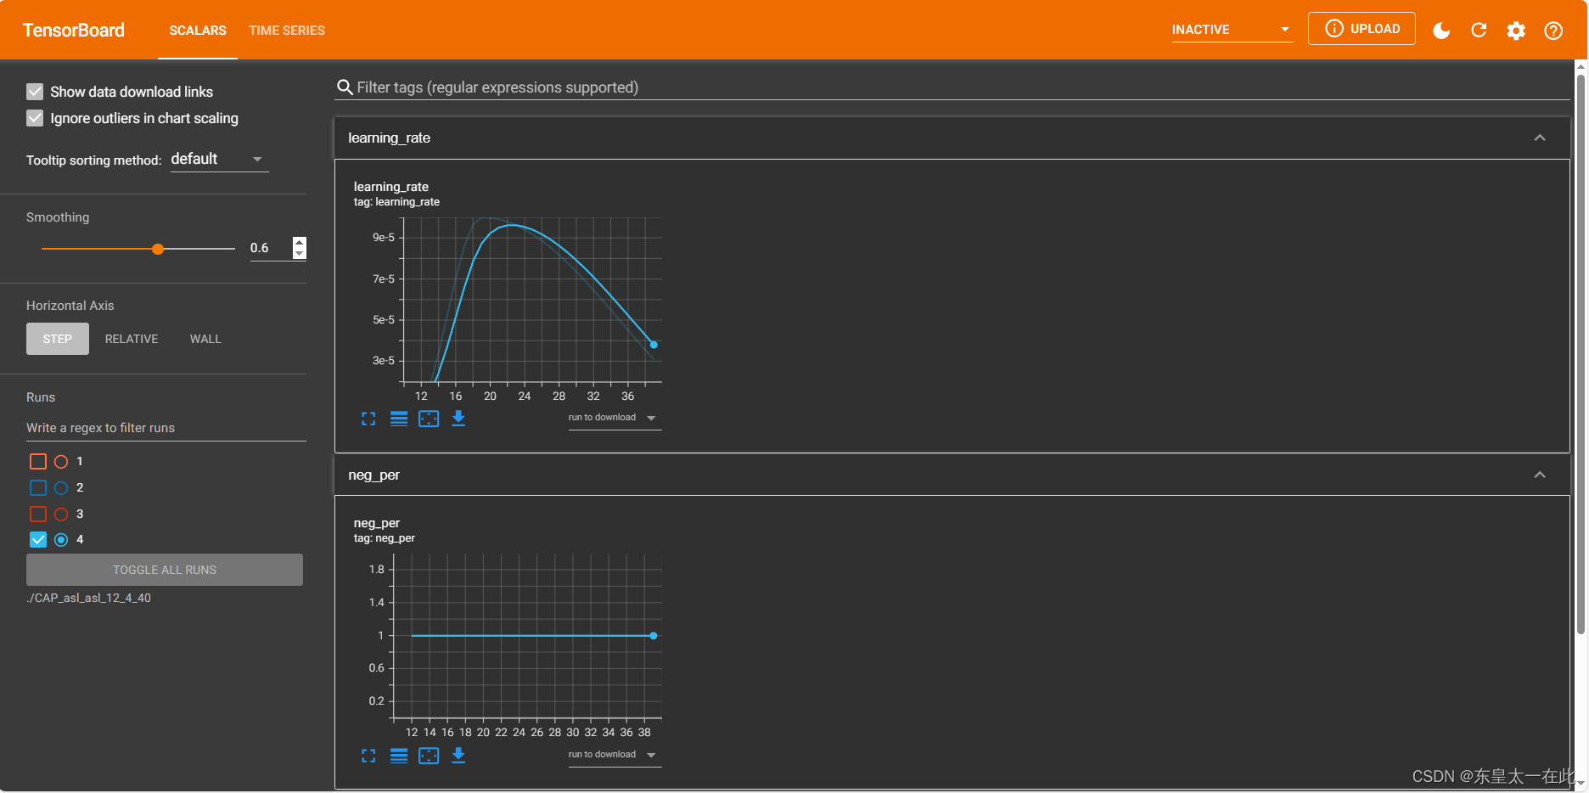The width and height of the screenshot is (1589, 793).
Task: Toggle y-axis log scale on neg_per chart
Action: (399, 756)
